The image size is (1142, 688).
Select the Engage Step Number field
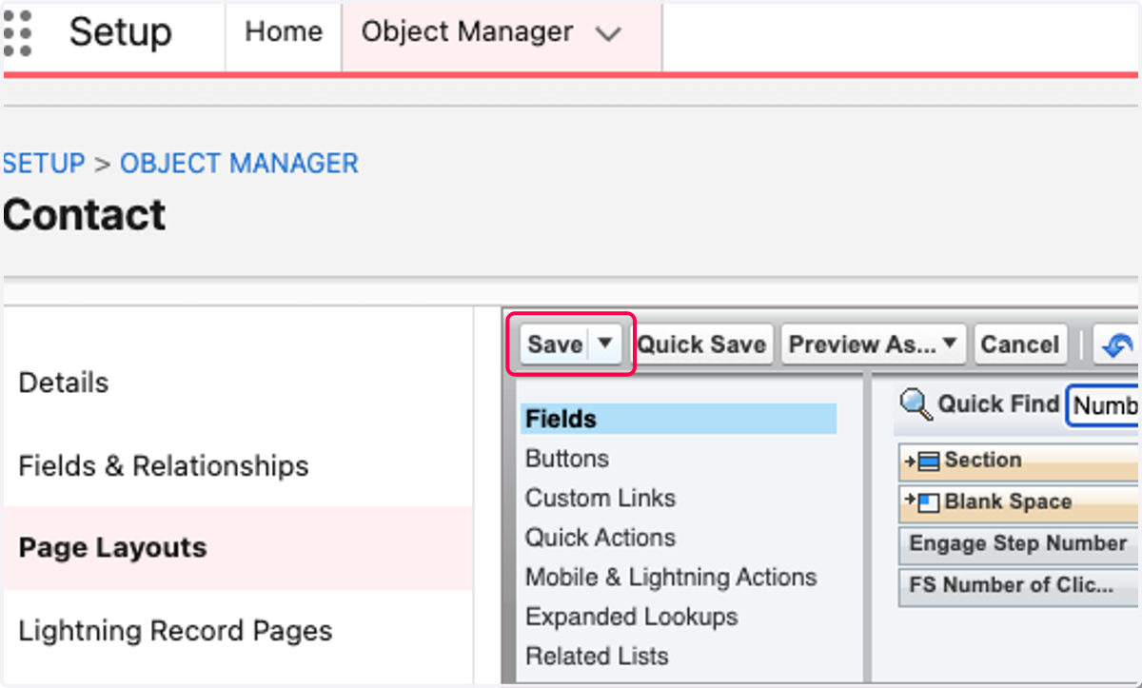[x=1018, y=543]
